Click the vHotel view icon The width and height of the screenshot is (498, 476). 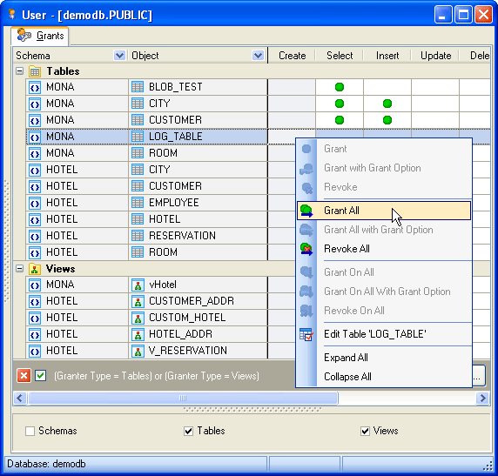138,285
